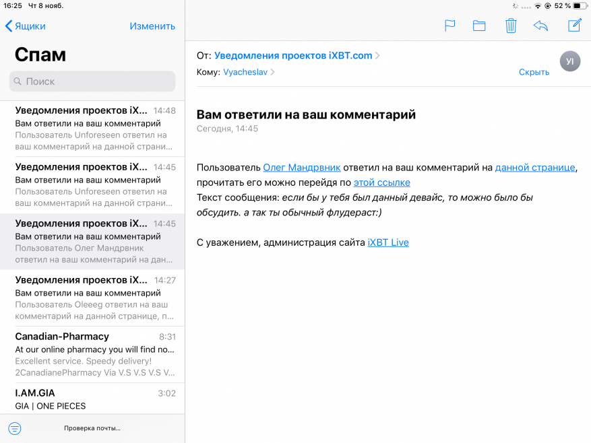Screen dimensions: 591x443
Task: Tap the UI sender avatar
Action: (x=569, y=61)
